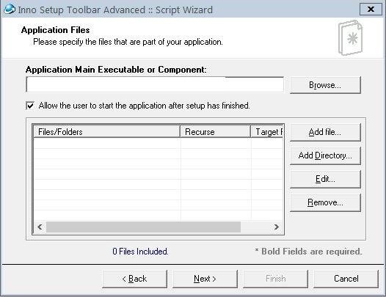Close the Script Wizard window
The width and height of the screenshot is (386, 297).
point(371,10)
